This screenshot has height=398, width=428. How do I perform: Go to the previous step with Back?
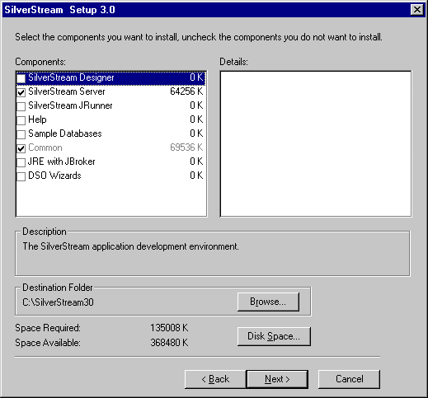[x=215, y=379]
